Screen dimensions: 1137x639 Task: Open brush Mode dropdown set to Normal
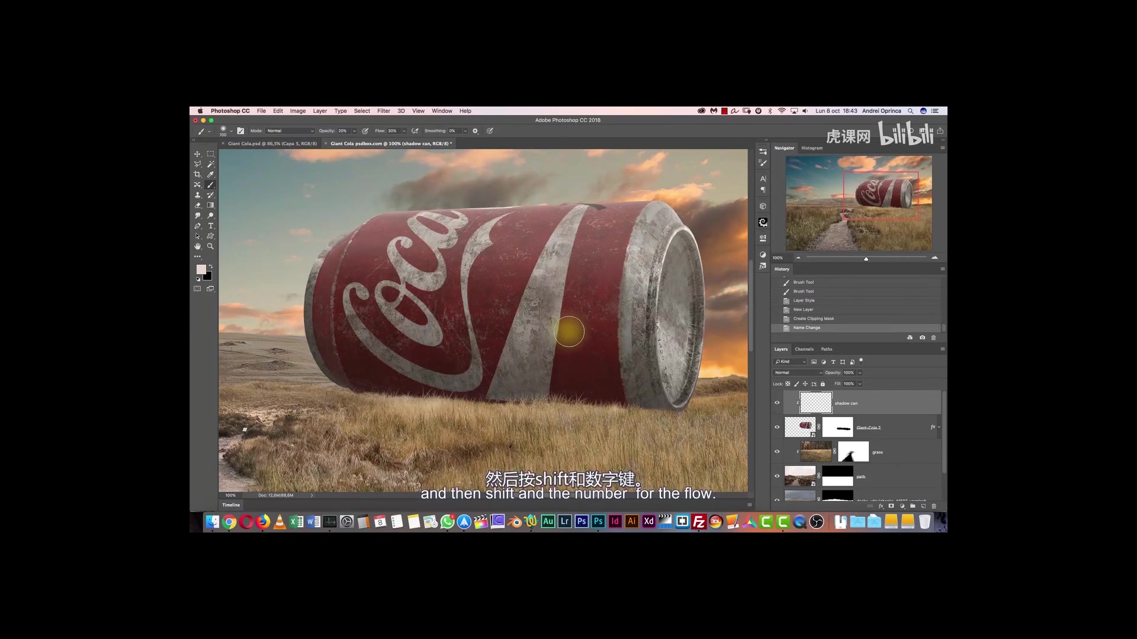[x=290, y=131]
